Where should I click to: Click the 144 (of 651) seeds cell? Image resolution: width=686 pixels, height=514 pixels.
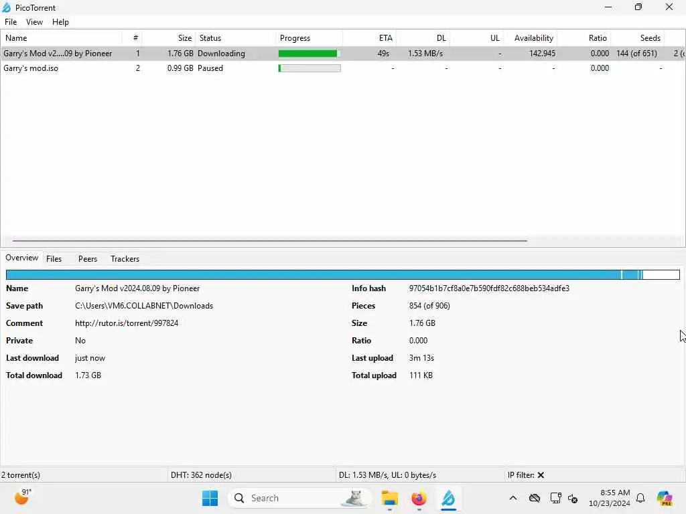636,54
